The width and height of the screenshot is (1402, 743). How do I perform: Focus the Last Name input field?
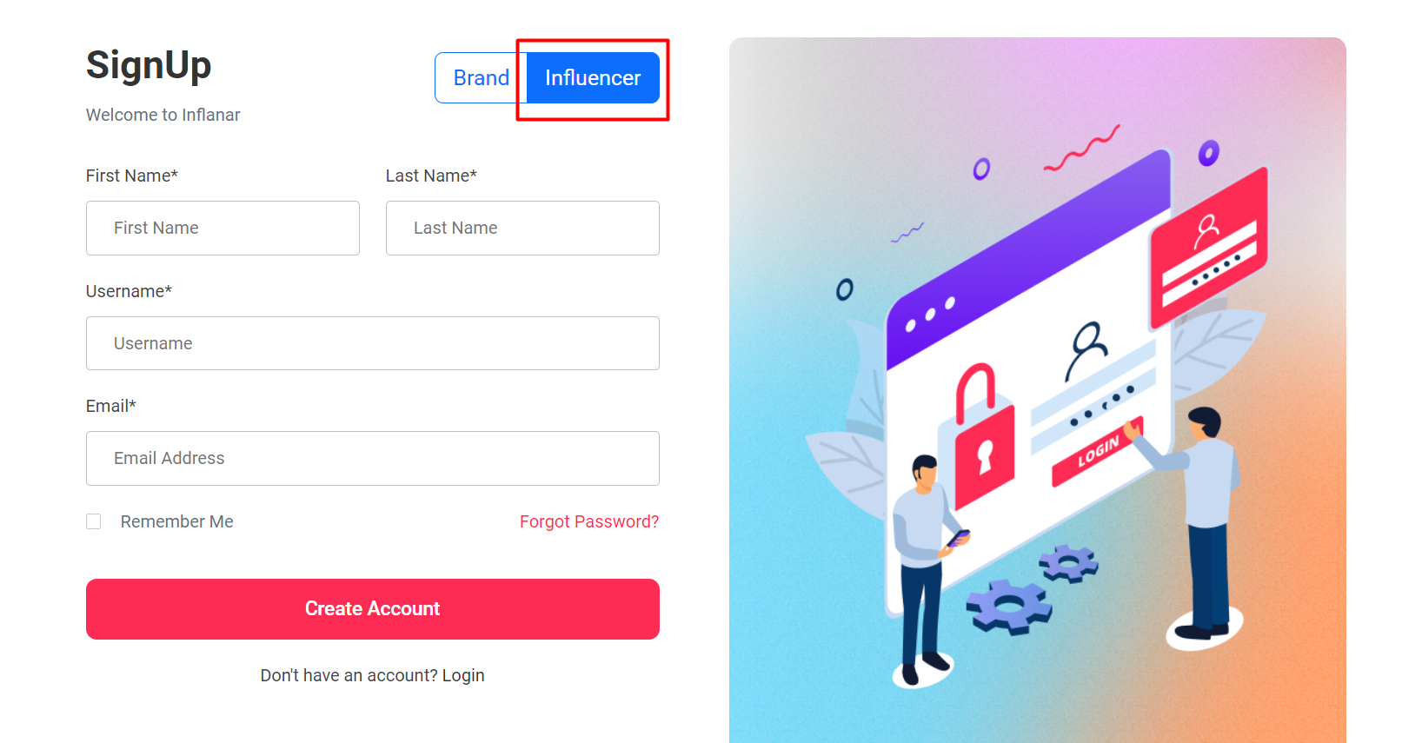coord(522,228)
